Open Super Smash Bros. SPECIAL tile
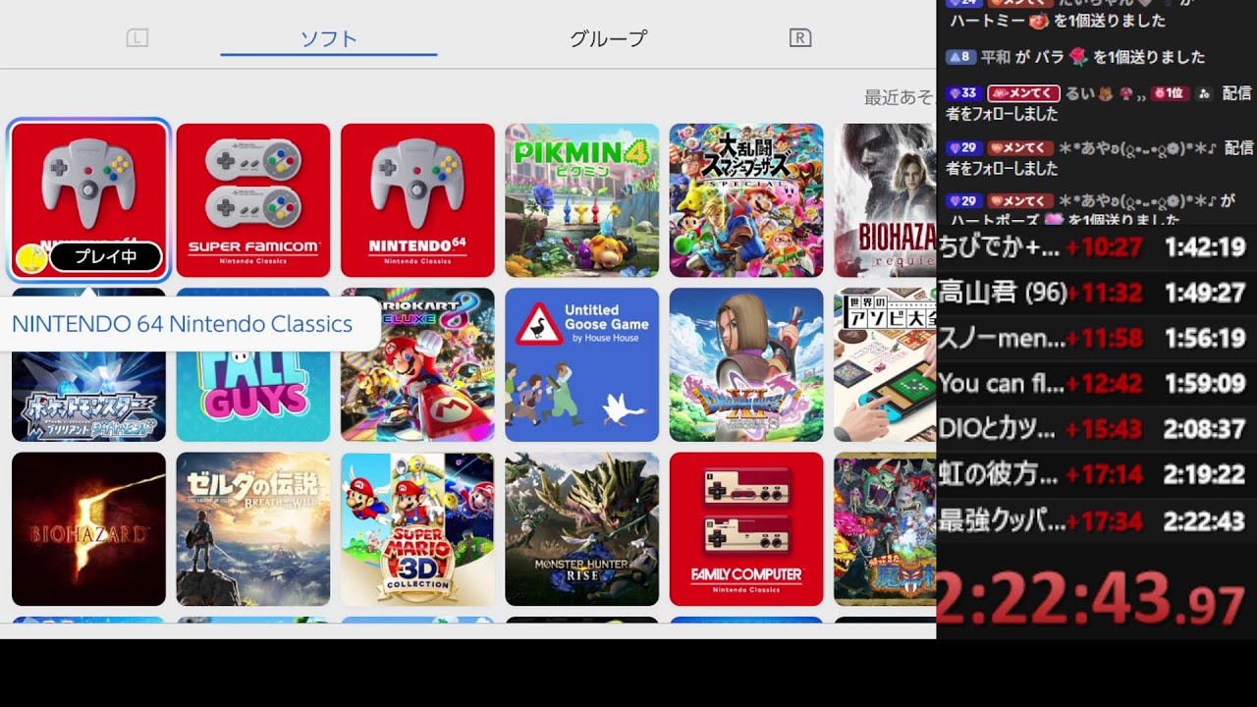Image resolution: width=1257 pixels, height=707 pixels. click(x=746, y=200)
